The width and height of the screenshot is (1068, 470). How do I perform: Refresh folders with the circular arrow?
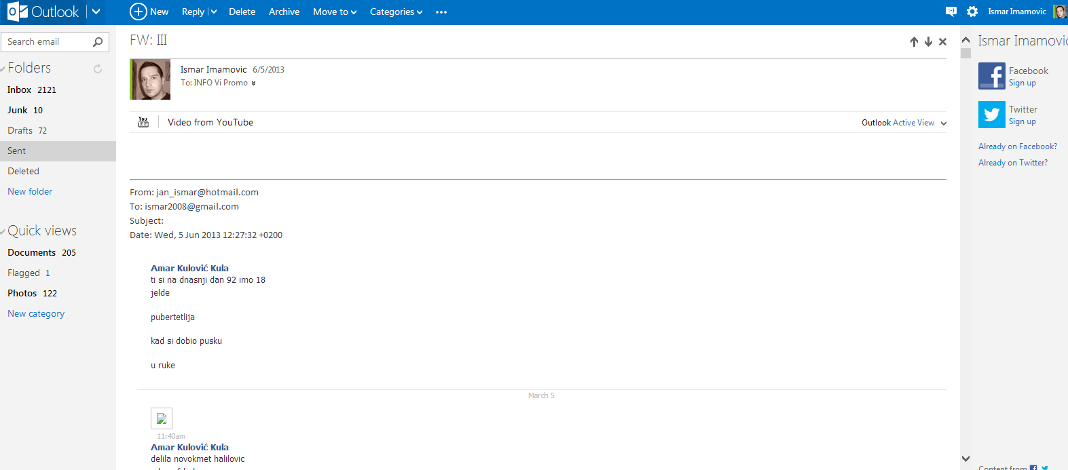click(98, 68)
